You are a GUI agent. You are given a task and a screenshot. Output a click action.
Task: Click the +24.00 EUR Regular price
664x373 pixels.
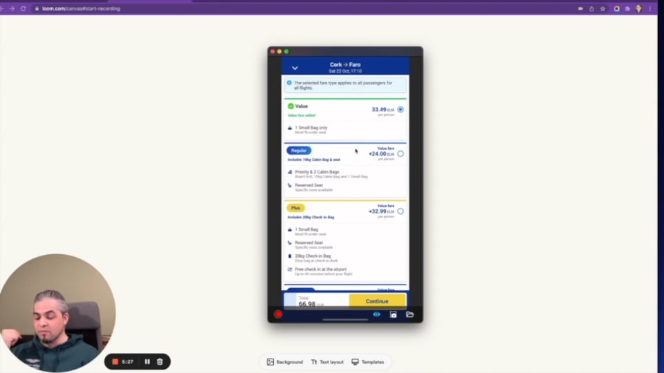click(381, 154)
